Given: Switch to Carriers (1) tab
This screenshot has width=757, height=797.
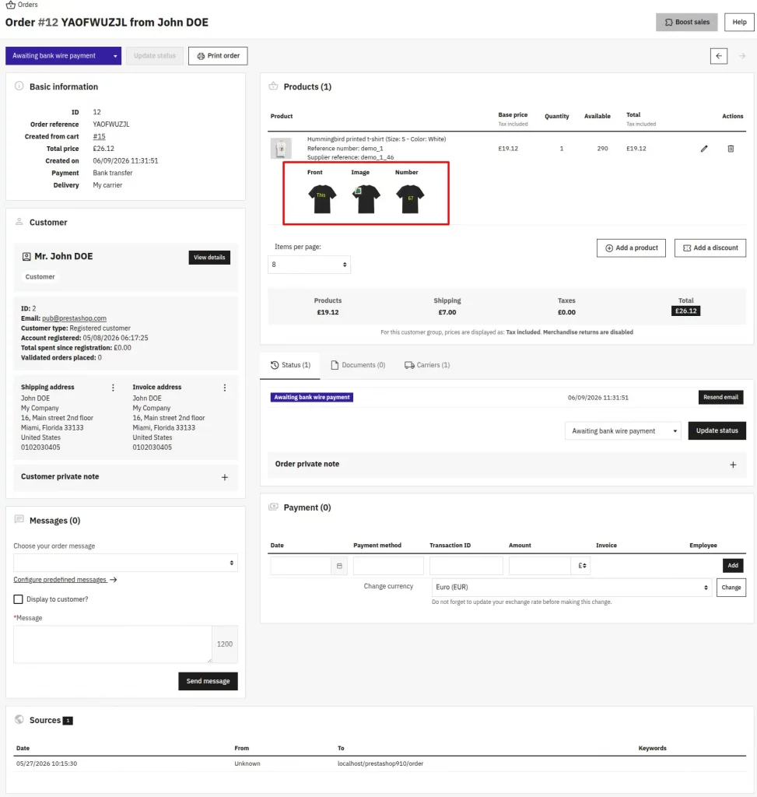Looking at the screenshot, I should (427, 365).
